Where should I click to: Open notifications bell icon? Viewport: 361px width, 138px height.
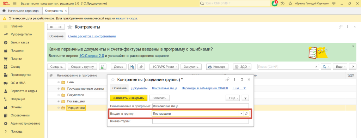click(274, 4)
